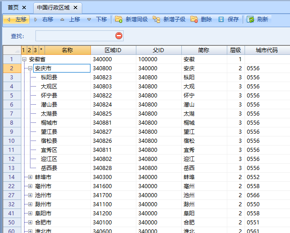Expand the 池州市 tree node
The image size is (290, 233).
[30, 195]
